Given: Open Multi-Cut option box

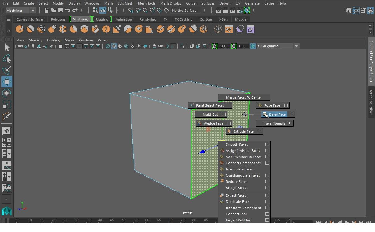Looking at the screenshot, I should tap(224, 114).
